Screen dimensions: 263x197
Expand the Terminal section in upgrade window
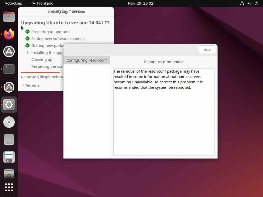tap(31, 85)
